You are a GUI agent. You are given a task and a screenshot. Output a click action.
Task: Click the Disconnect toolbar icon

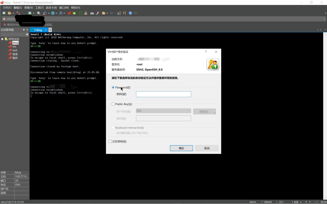(x=18, y=13)
